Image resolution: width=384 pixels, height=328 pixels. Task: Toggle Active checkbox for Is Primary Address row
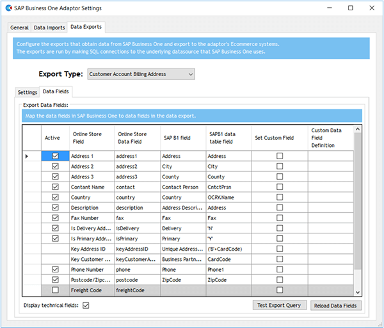pyautogui.click(x=55, y=238)
